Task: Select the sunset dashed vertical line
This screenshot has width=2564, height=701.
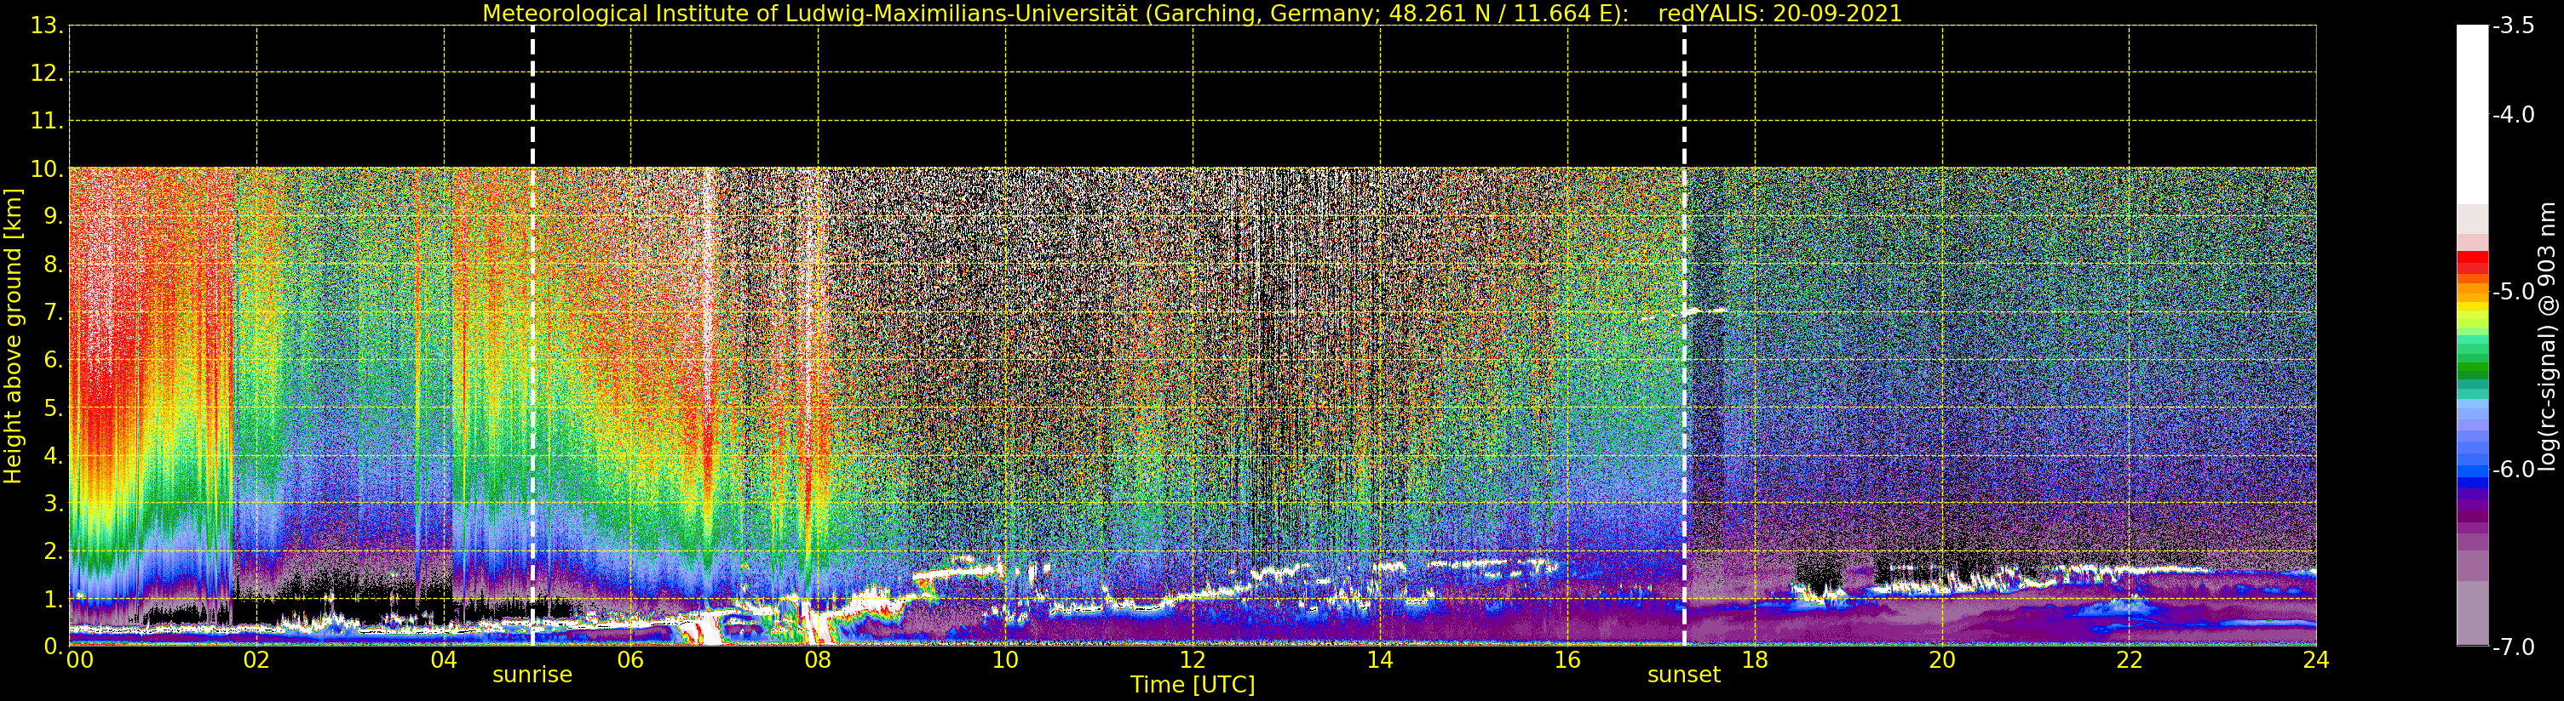Action: click(x=1684, y=336)
